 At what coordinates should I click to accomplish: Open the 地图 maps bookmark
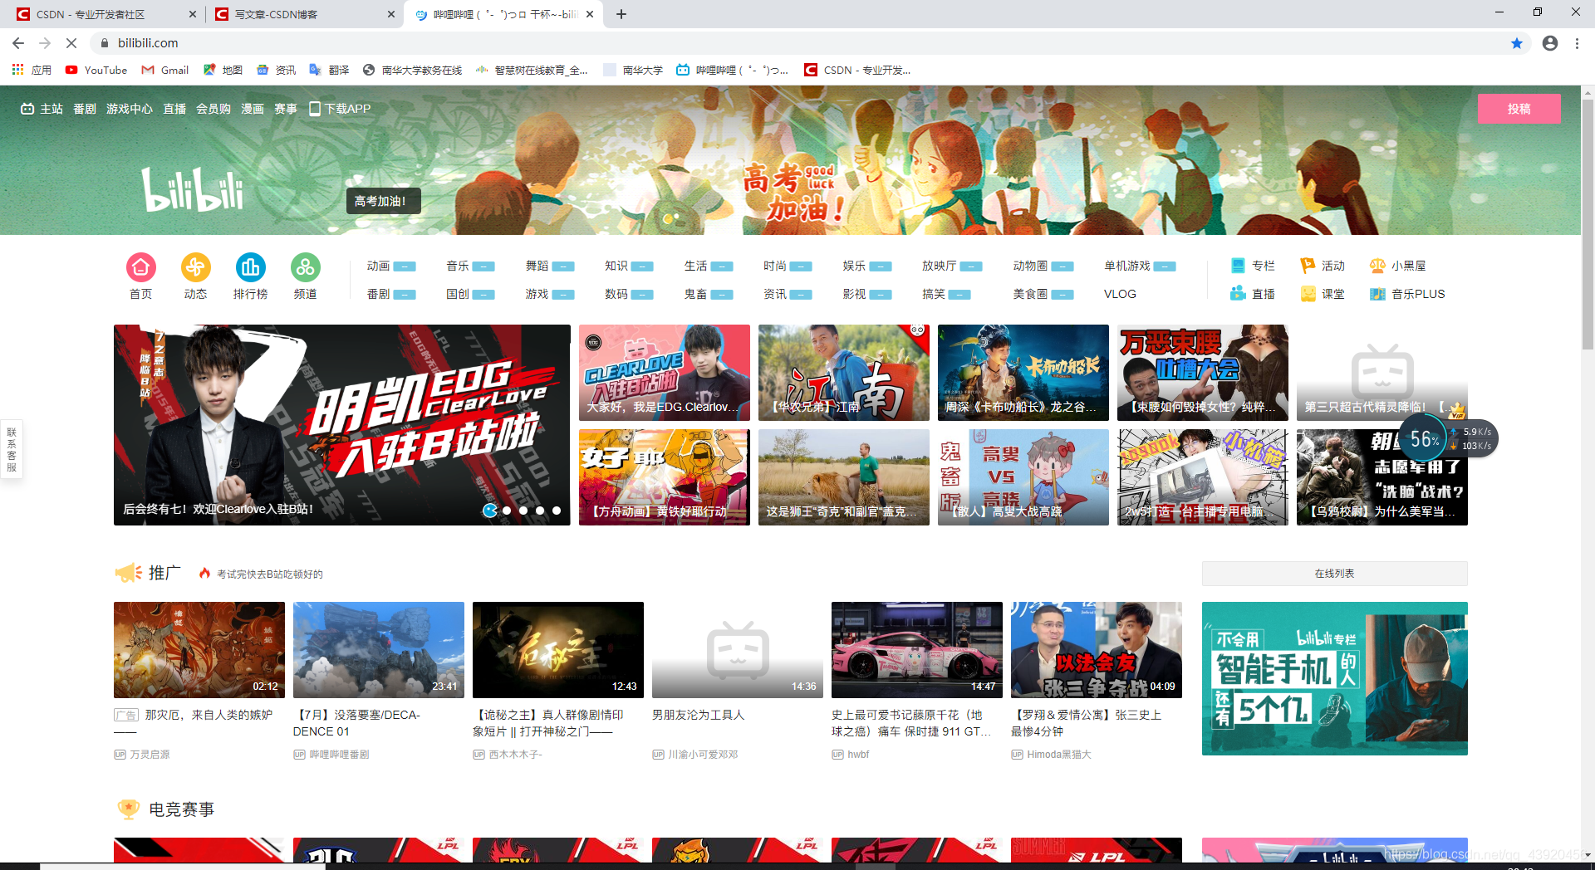[x=223, y=71]
